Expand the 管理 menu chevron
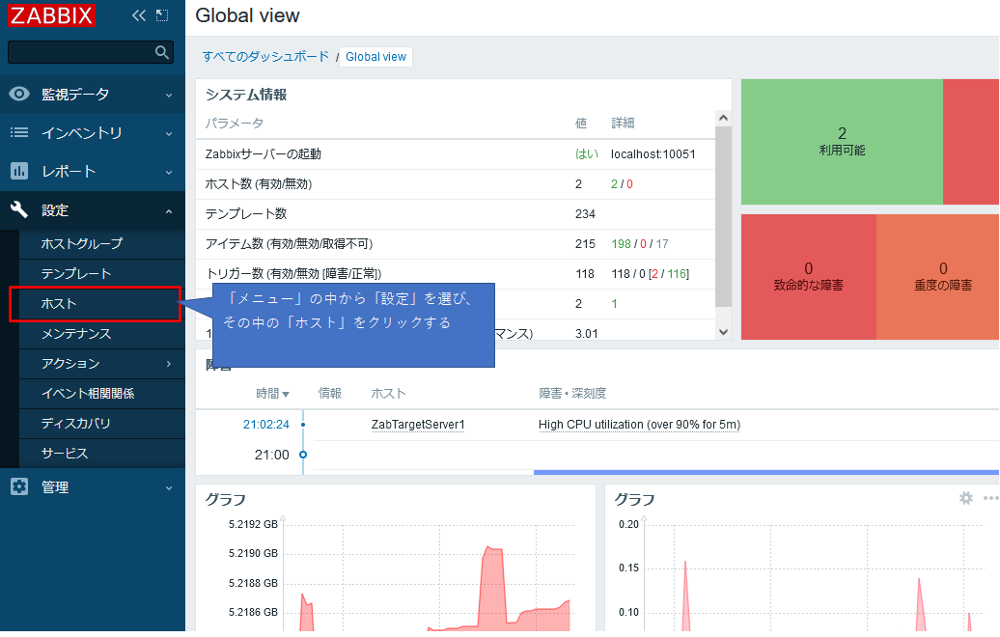1000x637 pixels. [169, 487]
